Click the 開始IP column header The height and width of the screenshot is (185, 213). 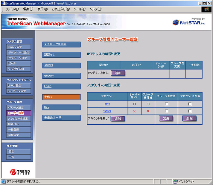click(x=104, y=65)
